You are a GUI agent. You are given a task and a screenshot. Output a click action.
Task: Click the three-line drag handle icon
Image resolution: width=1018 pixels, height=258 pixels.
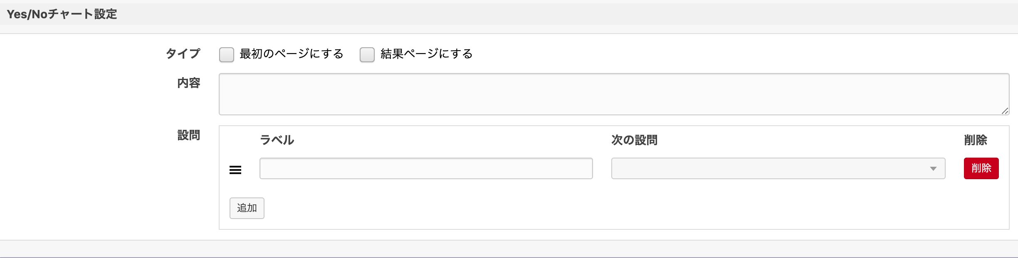pos(235,170)
